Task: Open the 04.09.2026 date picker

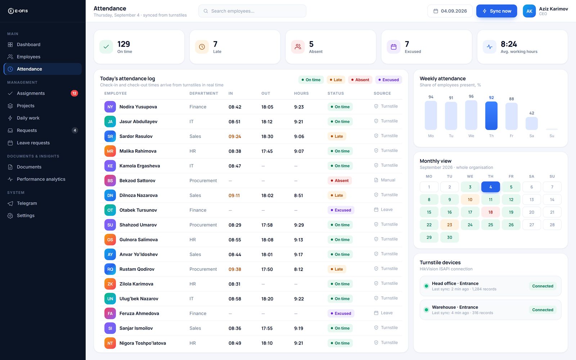Action: pos(450,11)
